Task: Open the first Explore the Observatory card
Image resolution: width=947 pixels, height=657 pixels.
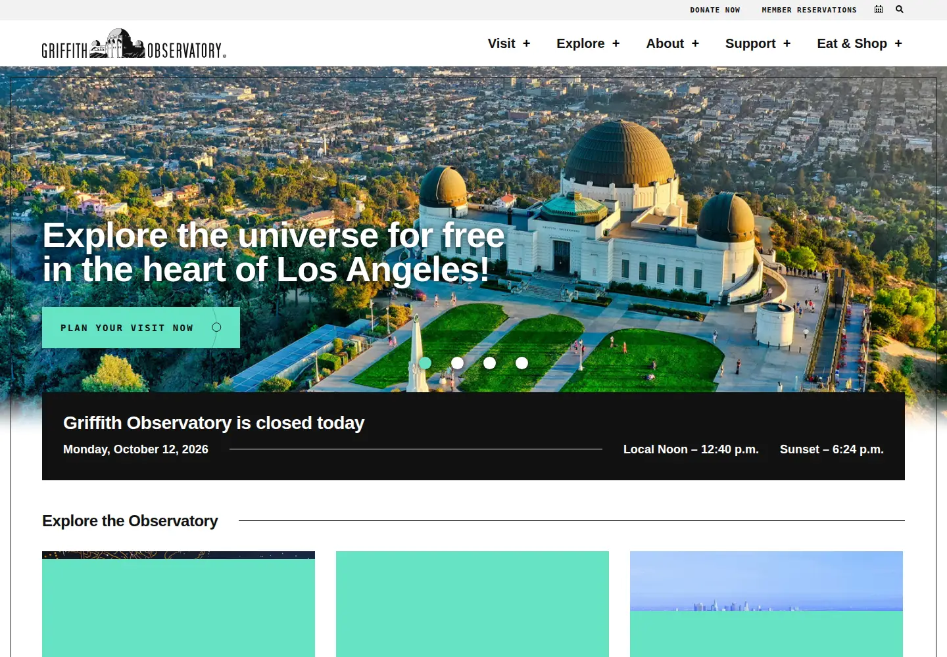Action: (x=178, y=604)
